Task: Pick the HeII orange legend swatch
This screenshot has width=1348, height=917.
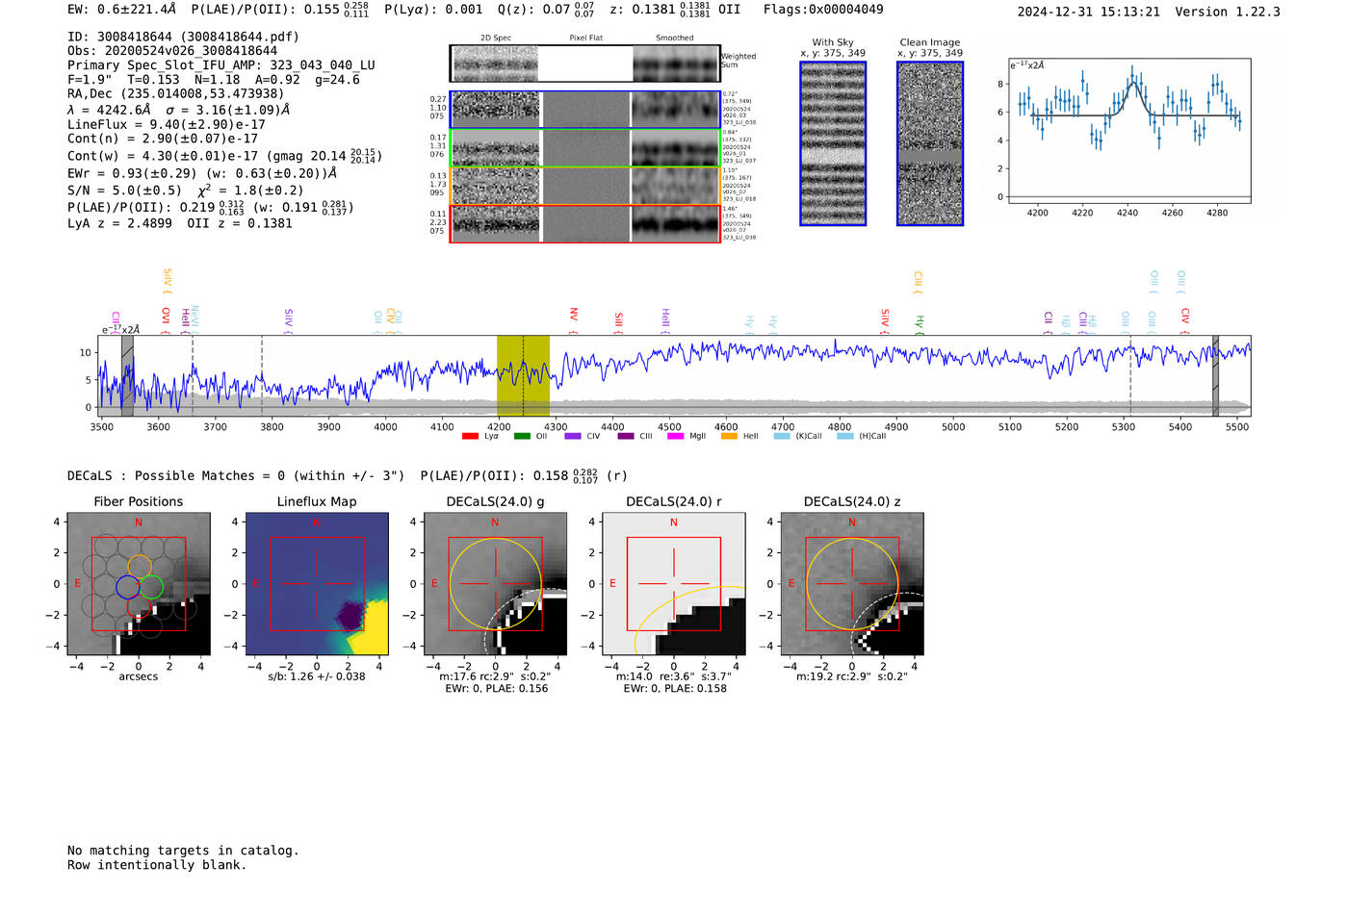Action: (x=729, y=437)
